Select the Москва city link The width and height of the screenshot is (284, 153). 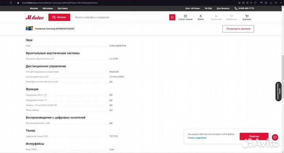pos(34,8)
